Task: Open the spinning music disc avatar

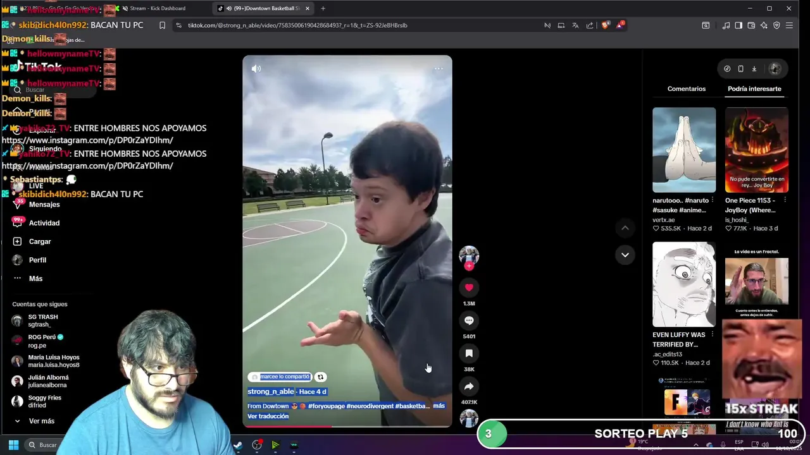Action: tap(469, 418)
